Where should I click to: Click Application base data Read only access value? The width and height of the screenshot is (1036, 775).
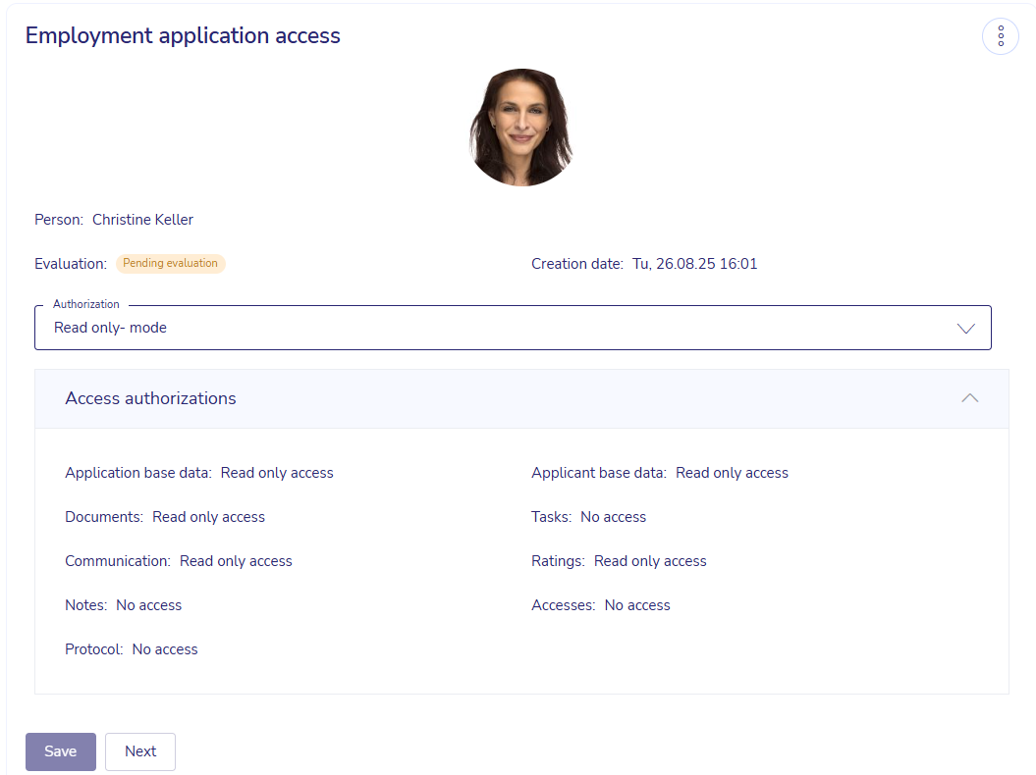pyautogui.click(x=277, y=473)
